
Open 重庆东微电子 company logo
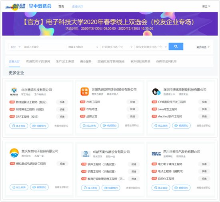click(14, 153)
